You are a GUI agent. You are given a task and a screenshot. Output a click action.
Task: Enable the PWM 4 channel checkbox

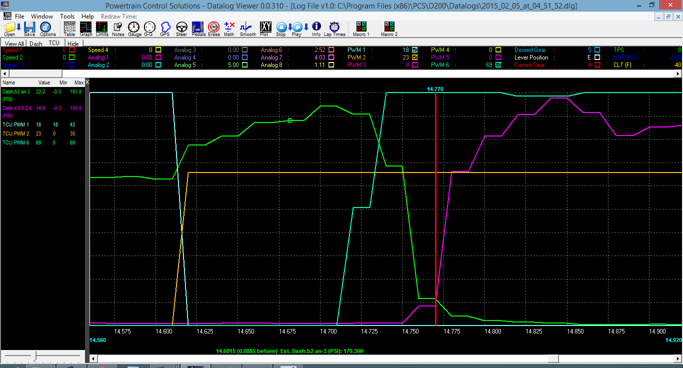[498, 50]
